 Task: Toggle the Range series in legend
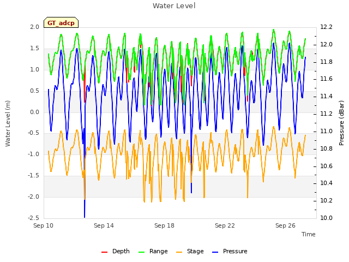(x=153, y=251)
